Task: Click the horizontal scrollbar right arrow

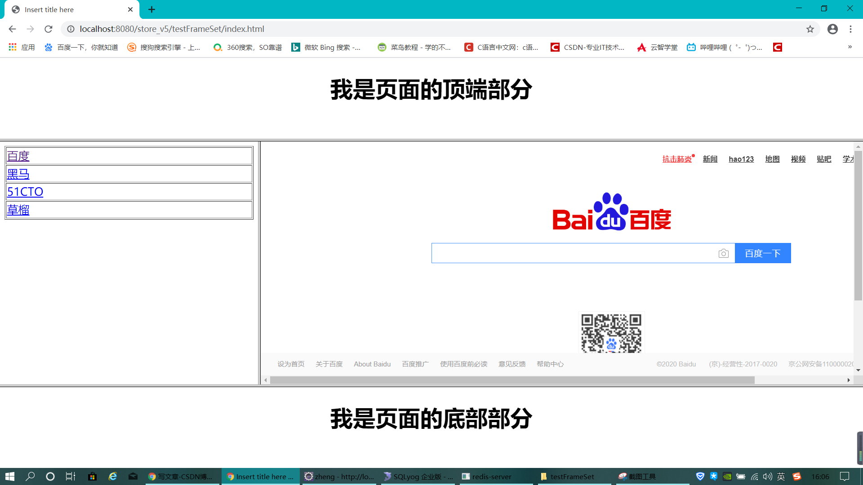Action: point(848,380)
